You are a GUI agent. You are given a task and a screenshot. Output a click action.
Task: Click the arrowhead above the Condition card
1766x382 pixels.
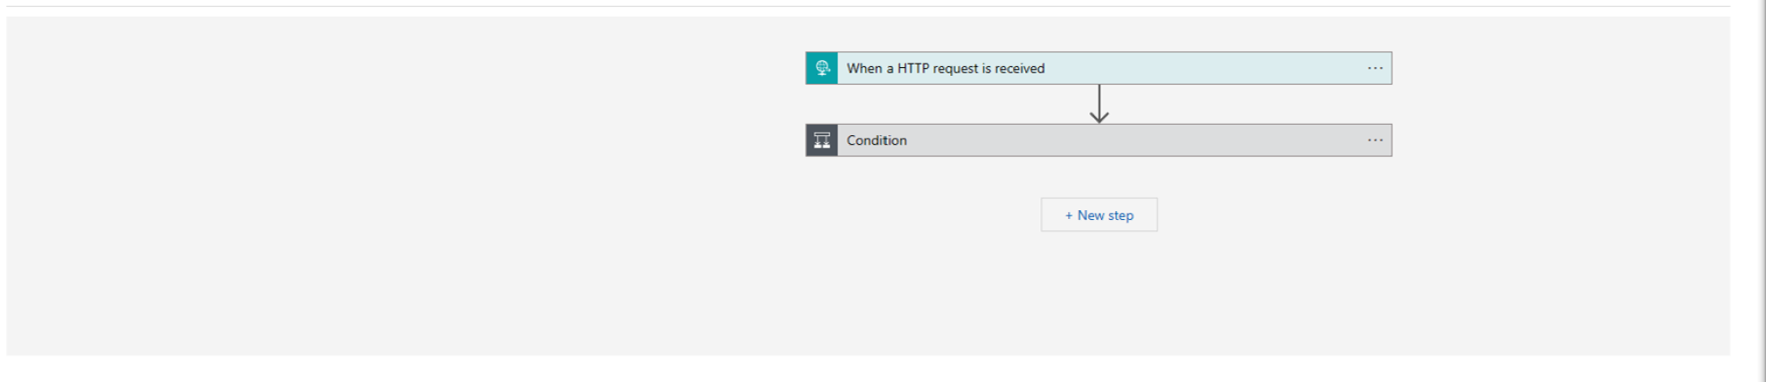coord(1099,117)
